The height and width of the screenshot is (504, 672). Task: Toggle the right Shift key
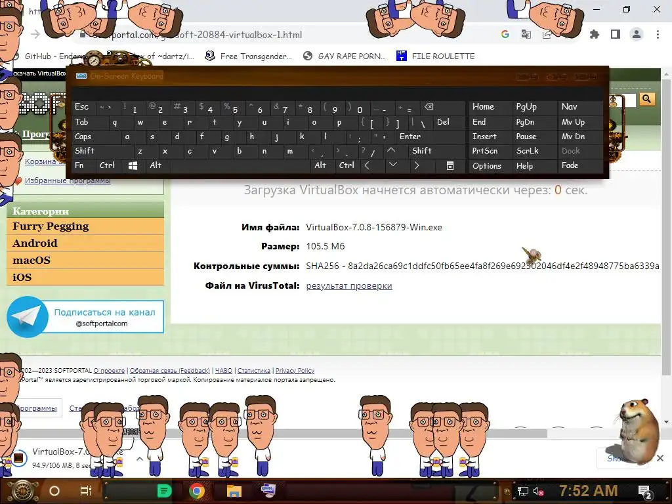436,151
